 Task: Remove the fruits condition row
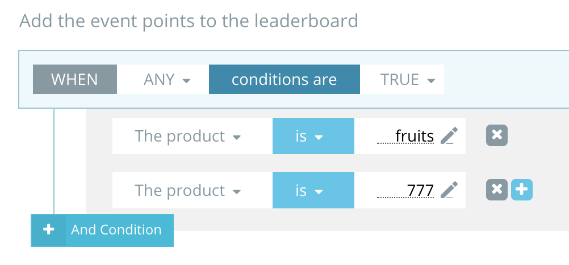[496, 136]
